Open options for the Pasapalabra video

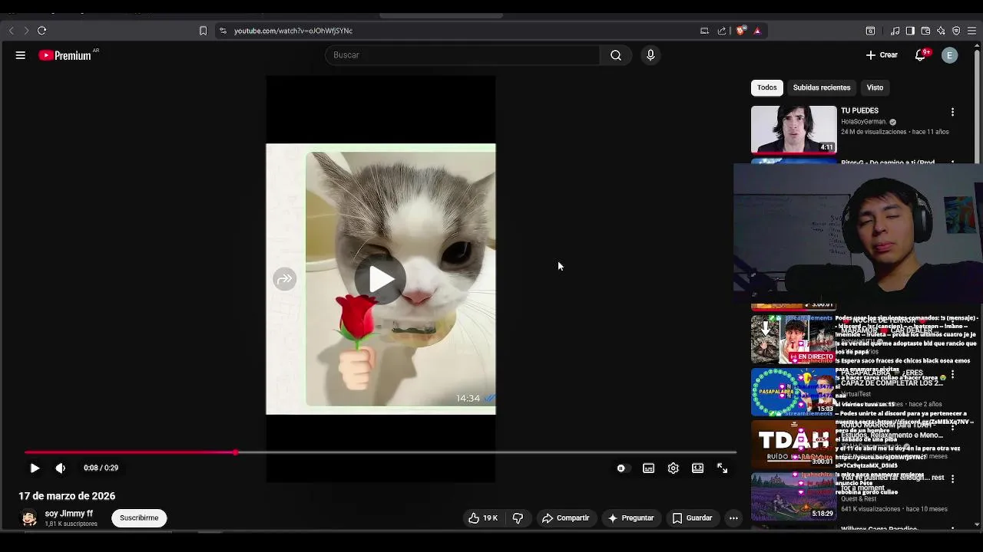coord(952,375)
